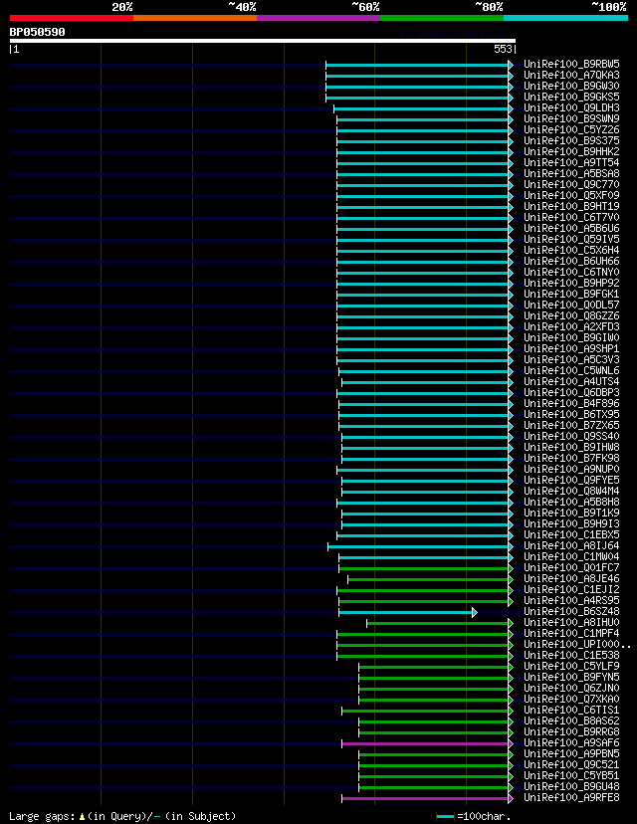
Task: Click the purple alignment bar for A9RFE8
Action: 427,798
